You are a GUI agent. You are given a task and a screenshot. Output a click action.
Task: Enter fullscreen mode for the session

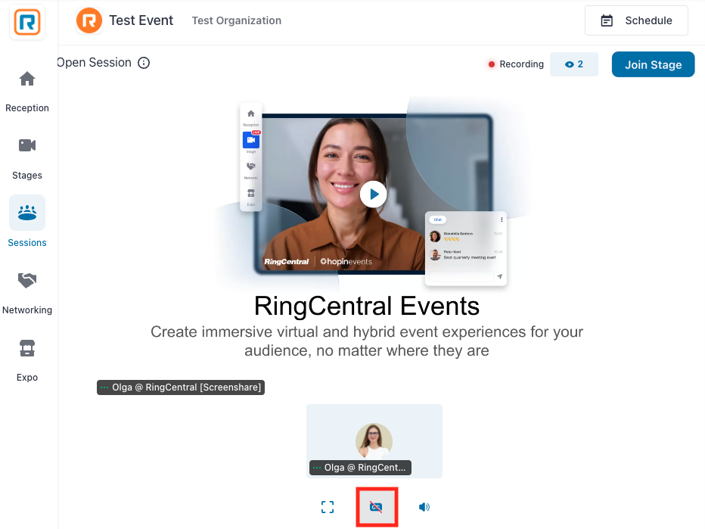pyautogui.click(x=328, y=507)
